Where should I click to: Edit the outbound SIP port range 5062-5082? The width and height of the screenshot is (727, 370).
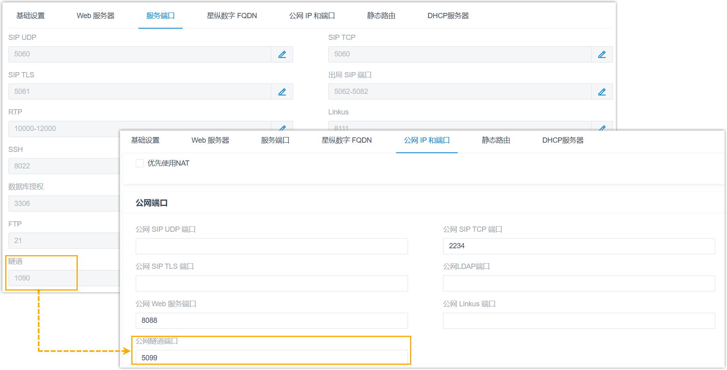click(602, 92)
